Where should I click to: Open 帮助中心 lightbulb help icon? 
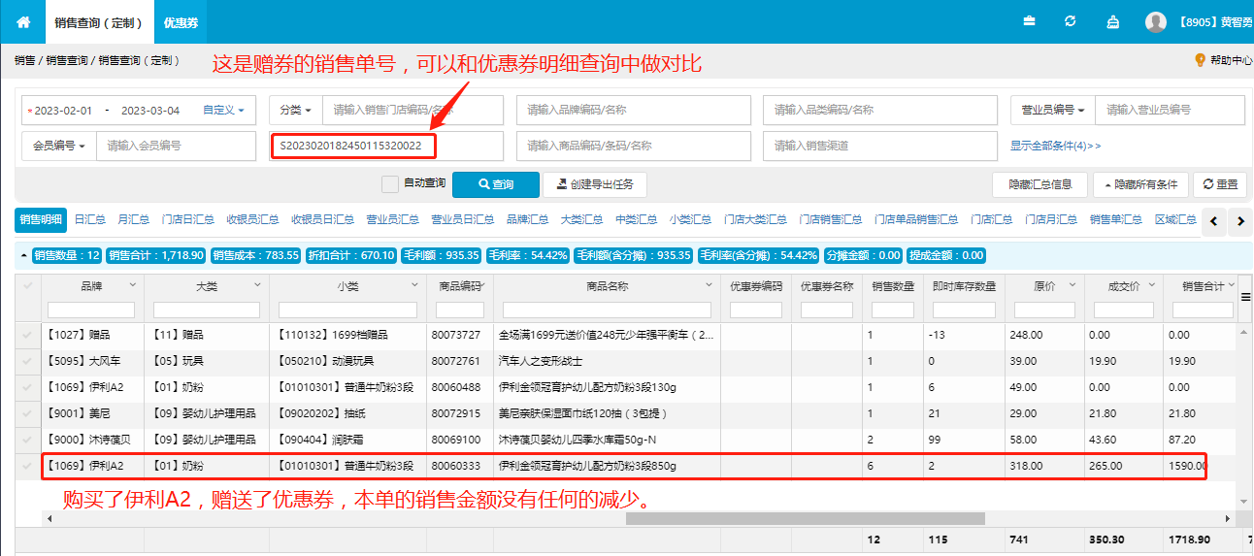point(1200,60)
